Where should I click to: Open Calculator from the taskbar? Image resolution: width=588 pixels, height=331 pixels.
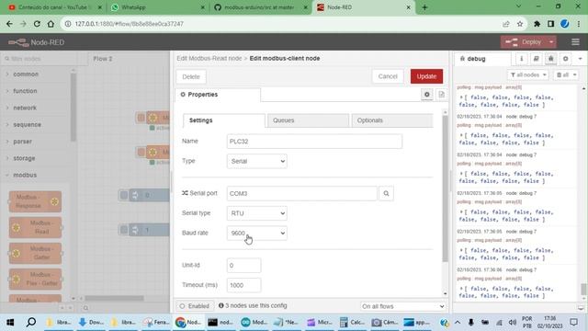coord(351,322)
